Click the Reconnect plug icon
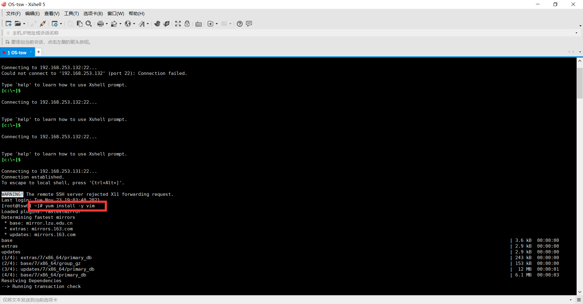The height and width of the screenshot is (304, 583). pyautogui.click(x=43, y=24)
